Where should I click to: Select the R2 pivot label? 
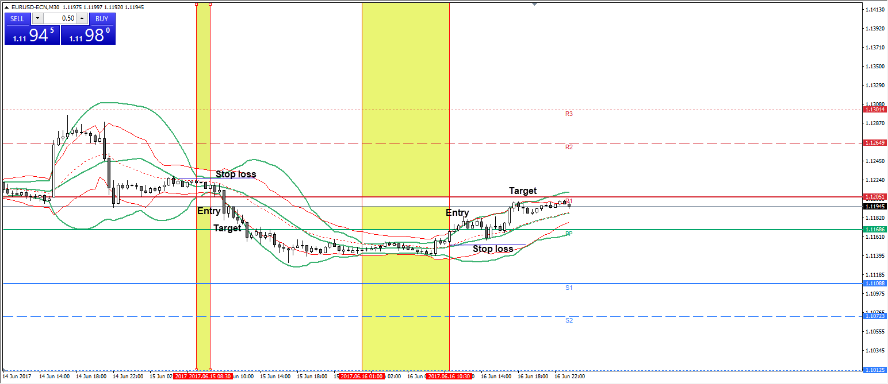click(x=569, y=147)
